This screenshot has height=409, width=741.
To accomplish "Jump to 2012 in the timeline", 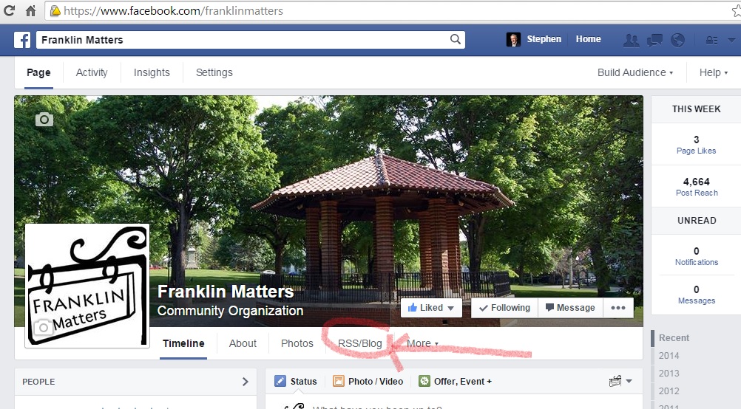I will point(669,391).
